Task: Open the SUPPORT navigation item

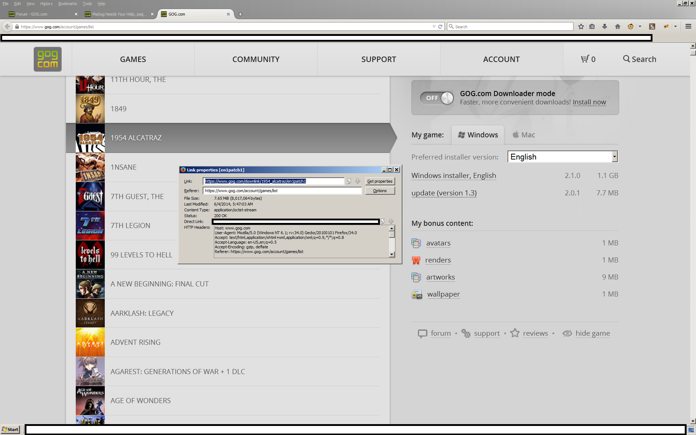Action: point(379,59)
